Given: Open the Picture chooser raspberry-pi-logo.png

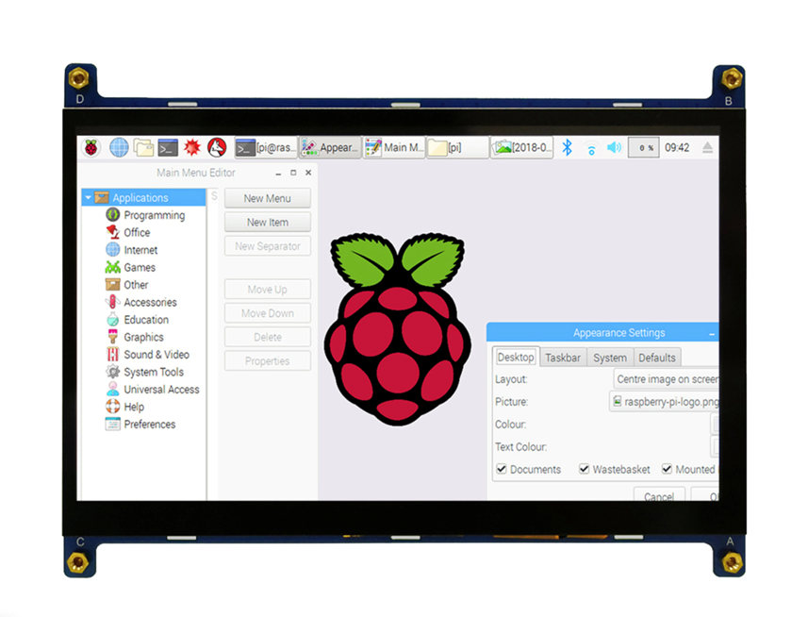Looking at the screenshot, I should pos(664,402).
